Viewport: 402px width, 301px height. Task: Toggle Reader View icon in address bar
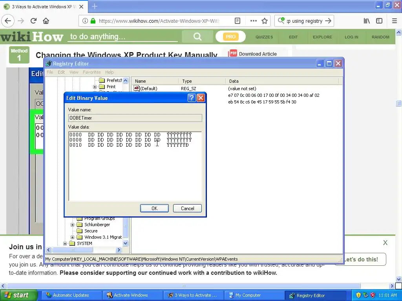tap(238, 21)
